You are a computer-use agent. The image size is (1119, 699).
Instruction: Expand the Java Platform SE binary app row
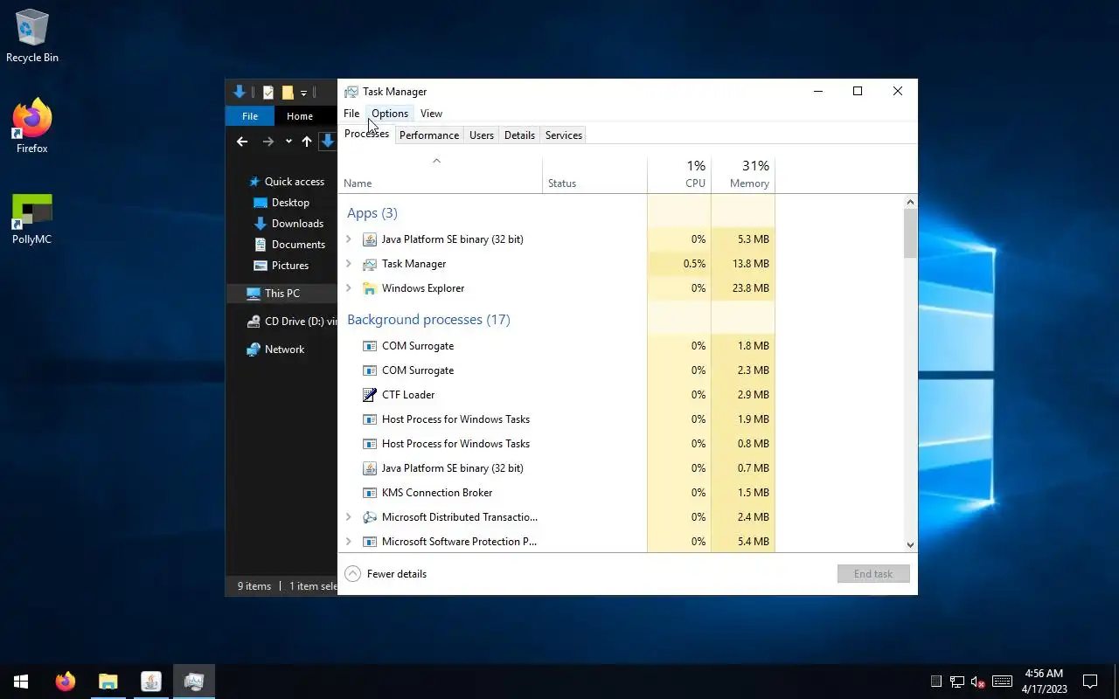point(348,239)
